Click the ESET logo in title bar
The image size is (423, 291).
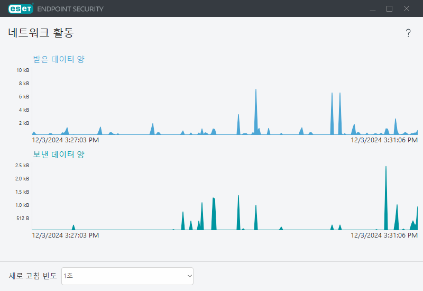[21, 8]
